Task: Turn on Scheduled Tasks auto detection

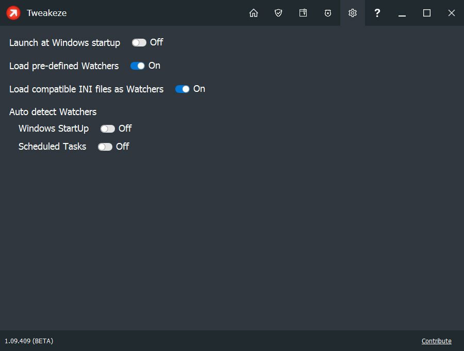Action: [105, 147]
